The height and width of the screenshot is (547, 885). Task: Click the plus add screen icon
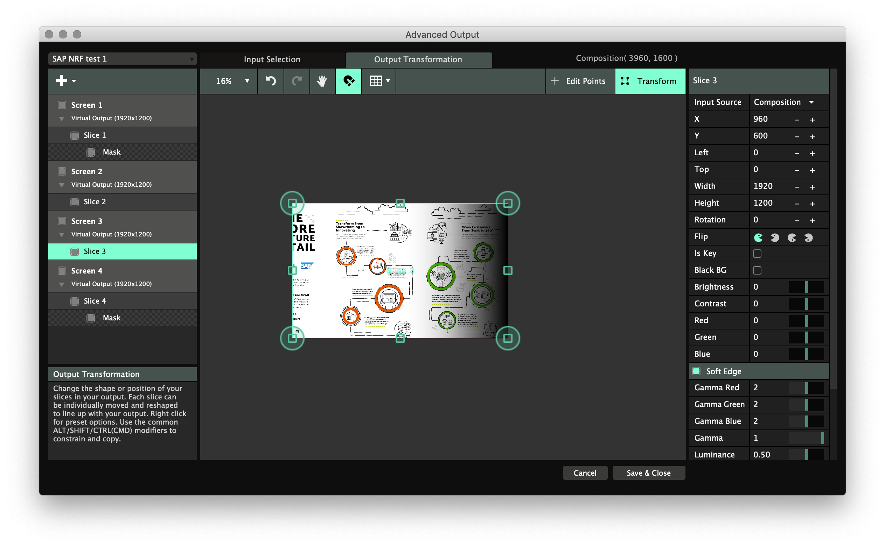click(x=62, y=80)
